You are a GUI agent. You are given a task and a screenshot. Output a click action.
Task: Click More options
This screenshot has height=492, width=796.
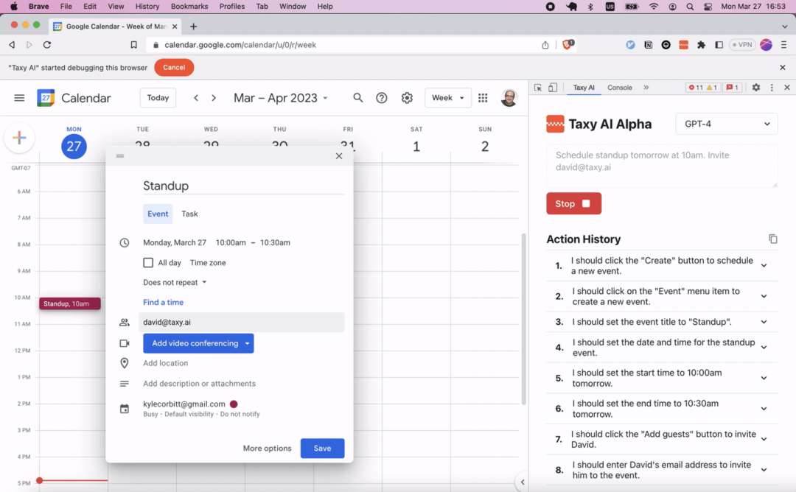pos(267,449)
